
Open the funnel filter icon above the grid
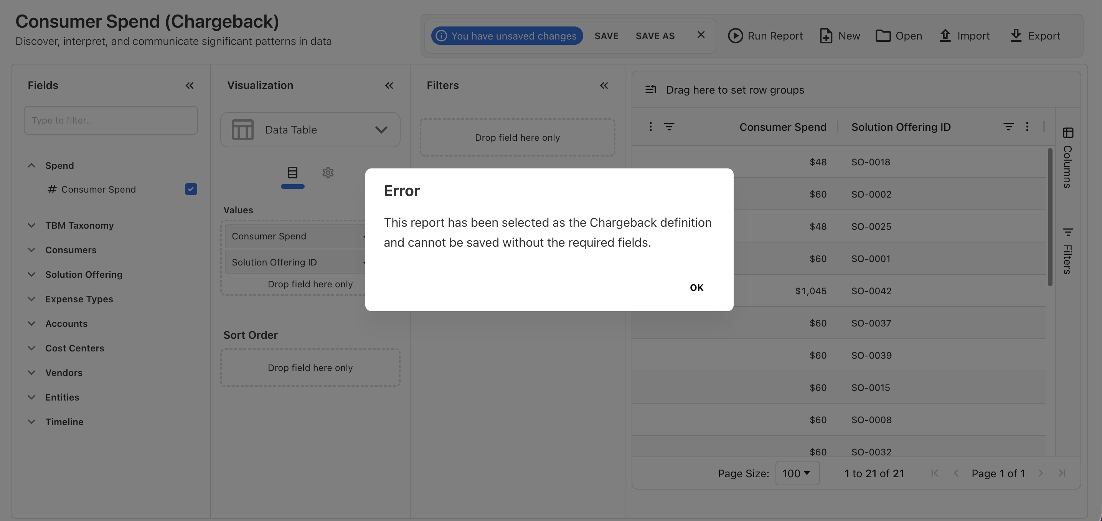pos(670,127)
